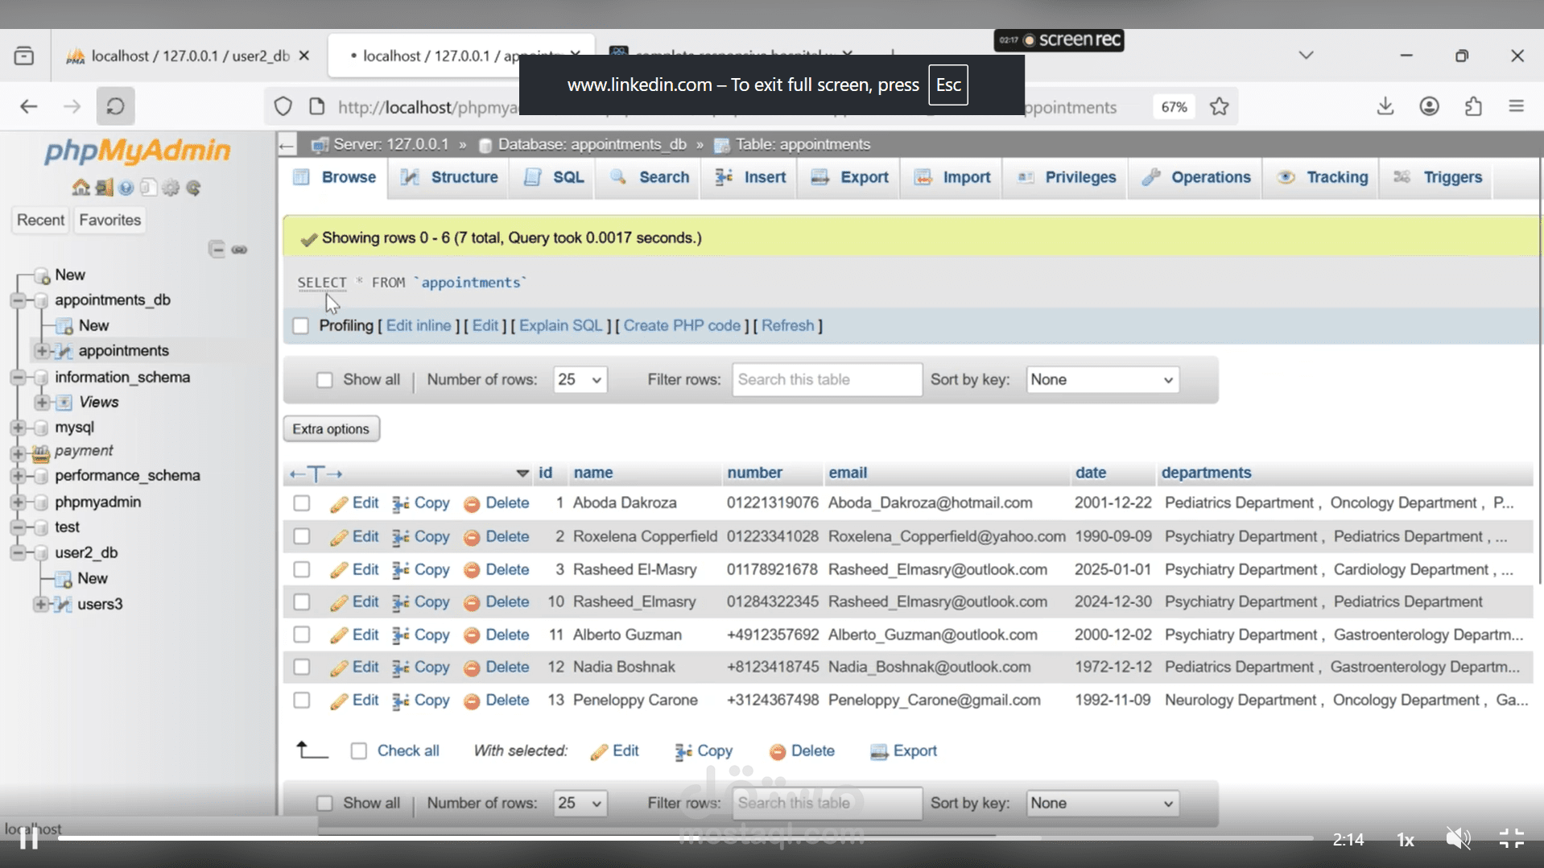This screenshot has height=868, width=1544.
Task: Toggle top Show all checkbox
Action: [324, 380]
